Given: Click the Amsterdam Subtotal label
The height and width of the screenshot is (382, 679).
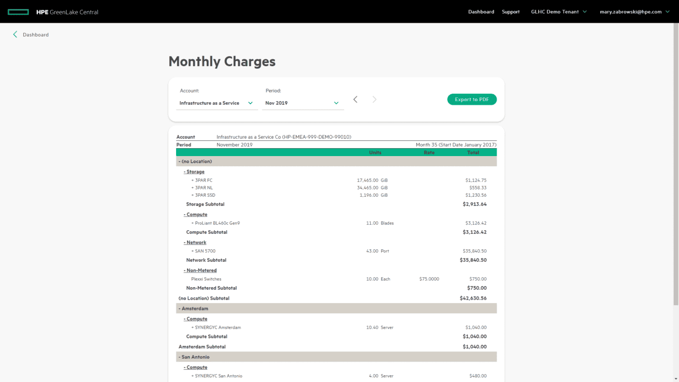Looking at the screenshot, I should [202, 347].
